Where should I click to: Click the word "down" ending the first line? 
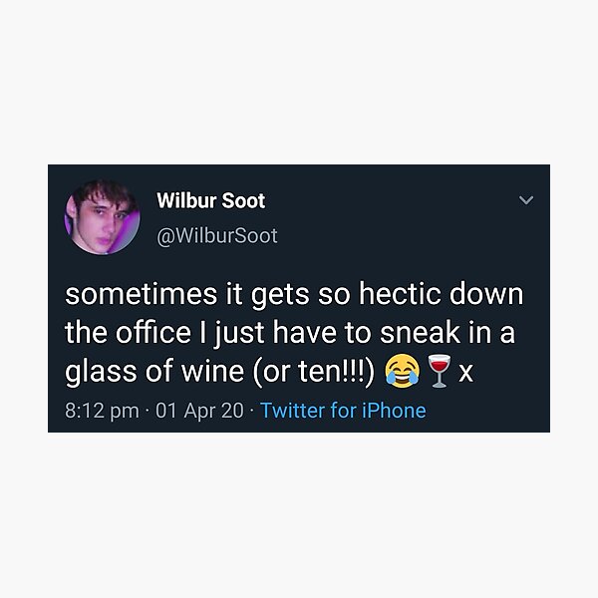[486, 294]
